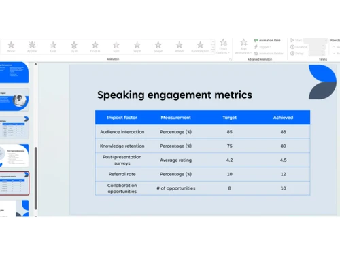Click the Measurement header cell
Screen dimensions: 340x255
(175, 118)
